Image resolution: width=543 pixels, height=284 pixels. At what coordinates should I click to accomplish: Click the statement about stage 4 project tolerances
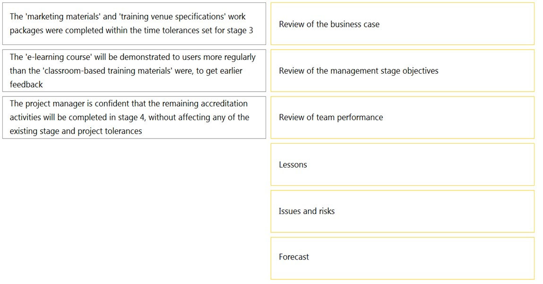click(x=134, y=117)
